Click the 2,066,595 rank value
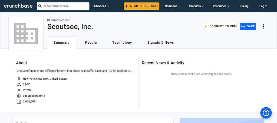 pos(29,102)
